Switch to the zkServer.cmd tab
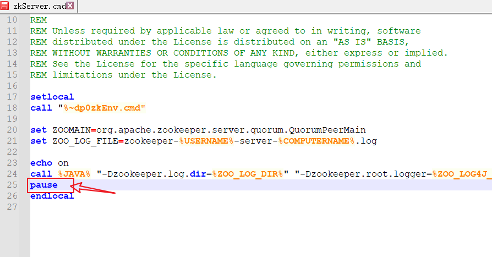This screenshot has width=492, height=257. [39, 6]
